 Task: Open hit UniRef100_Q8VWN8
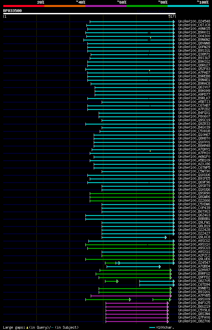[x=194, y=43]
